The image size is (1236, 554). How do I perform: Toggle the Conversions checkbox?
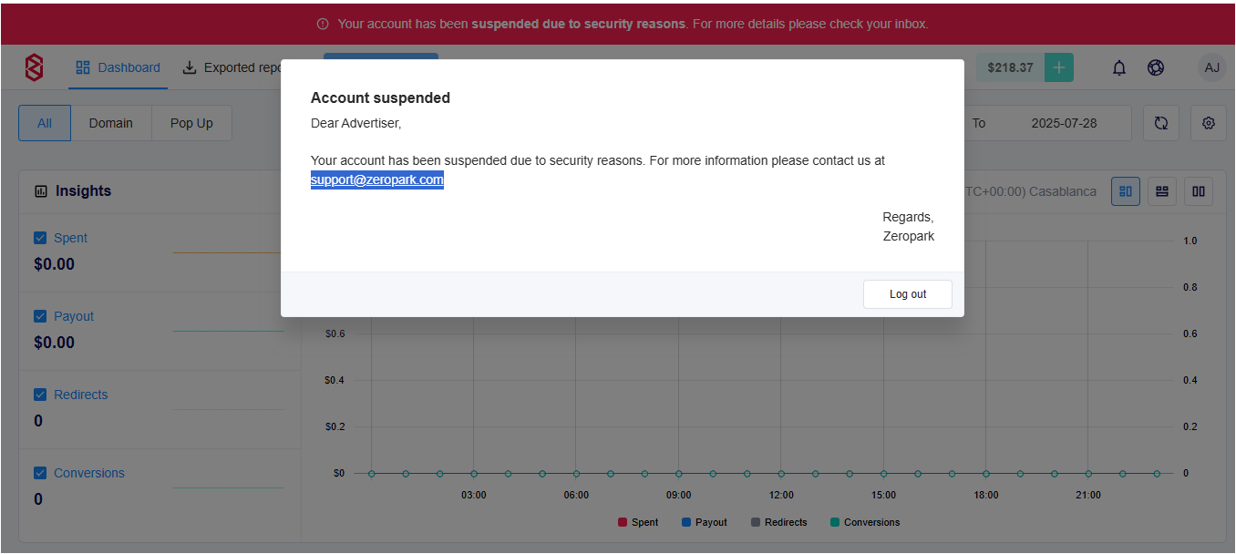point(40,473)
